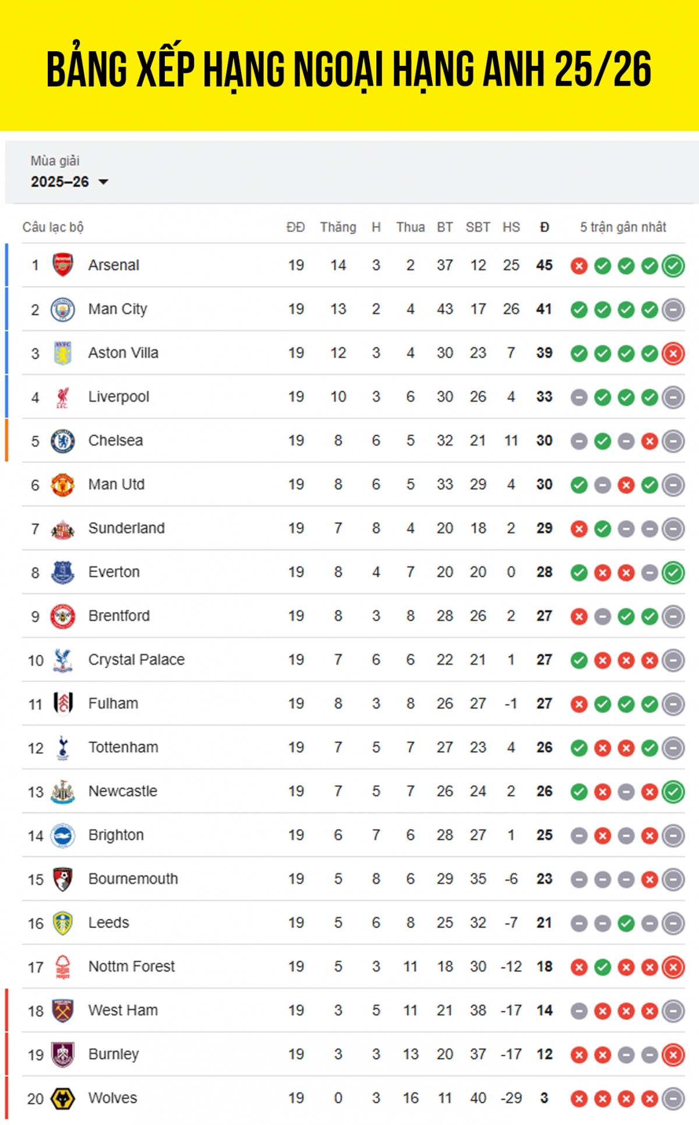Click the Nottm Forest team name
This screenshot has height=1125, width=699.
(132, 967)
